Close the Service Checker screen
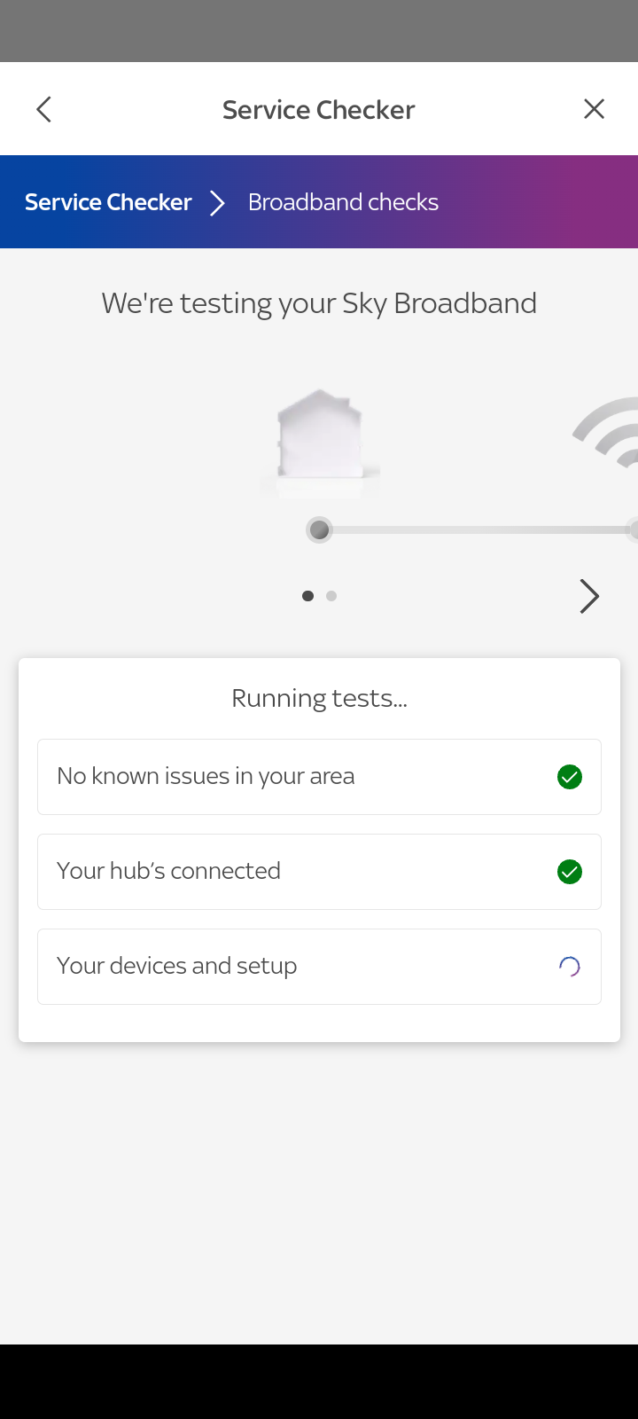Screen dimensions: 638x1419 594,108
